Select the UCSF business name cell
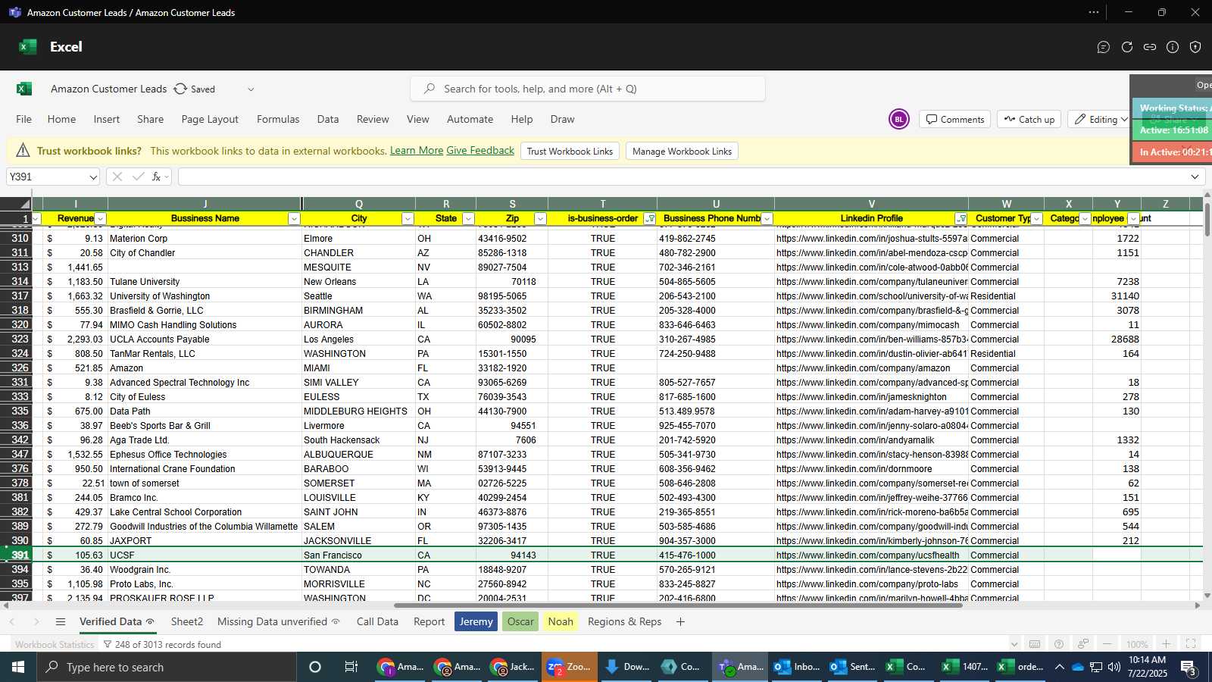This screenshot has width=1212, height=682. pos(205,555)
